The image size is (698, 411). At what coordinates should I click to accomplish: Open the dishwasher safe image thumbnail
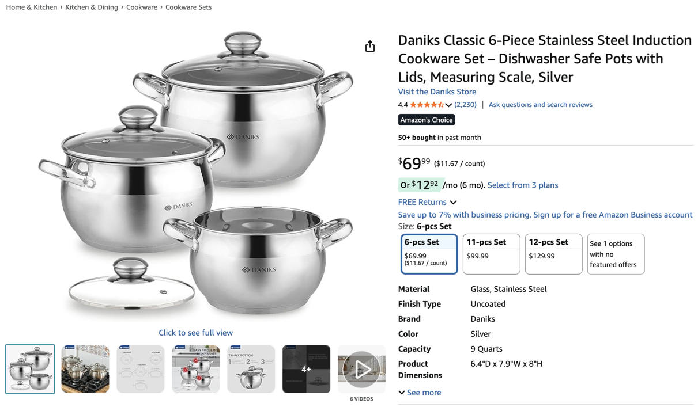[x=195, y=368]
